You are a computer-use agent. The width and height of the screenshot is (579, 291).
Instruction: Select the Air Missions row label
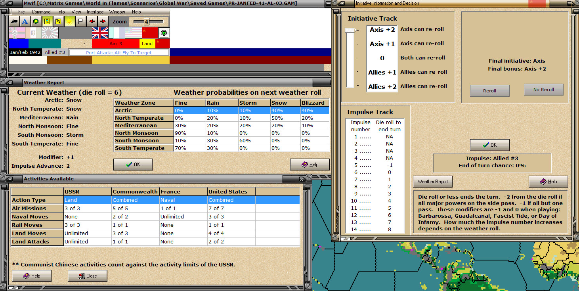point(37,209)
